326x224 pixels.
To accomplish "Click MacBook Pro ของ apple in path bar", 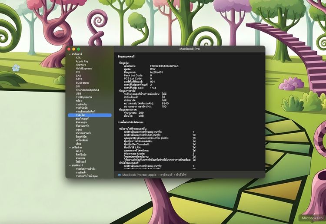I will [139, 175].
